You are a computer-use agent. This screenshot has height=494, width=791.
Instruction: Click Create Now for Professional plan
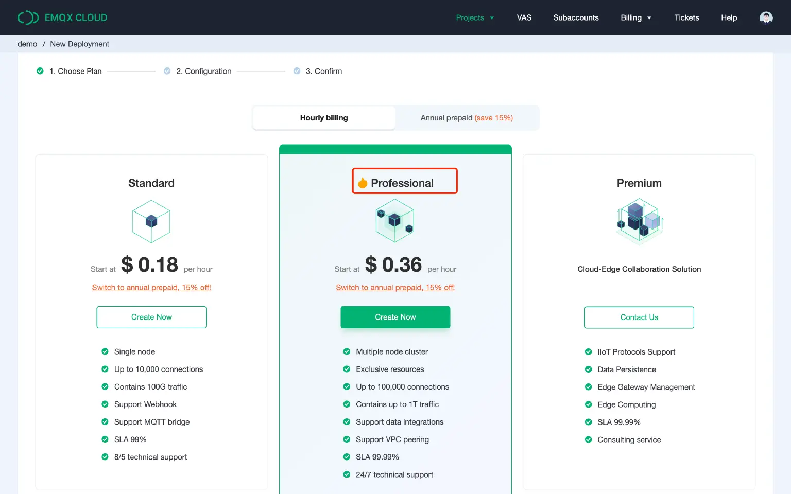395,317
